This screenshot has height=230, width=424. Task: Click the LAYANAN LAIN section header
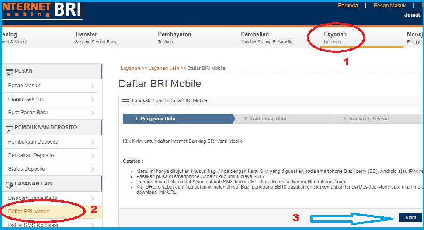coord(52,184)
